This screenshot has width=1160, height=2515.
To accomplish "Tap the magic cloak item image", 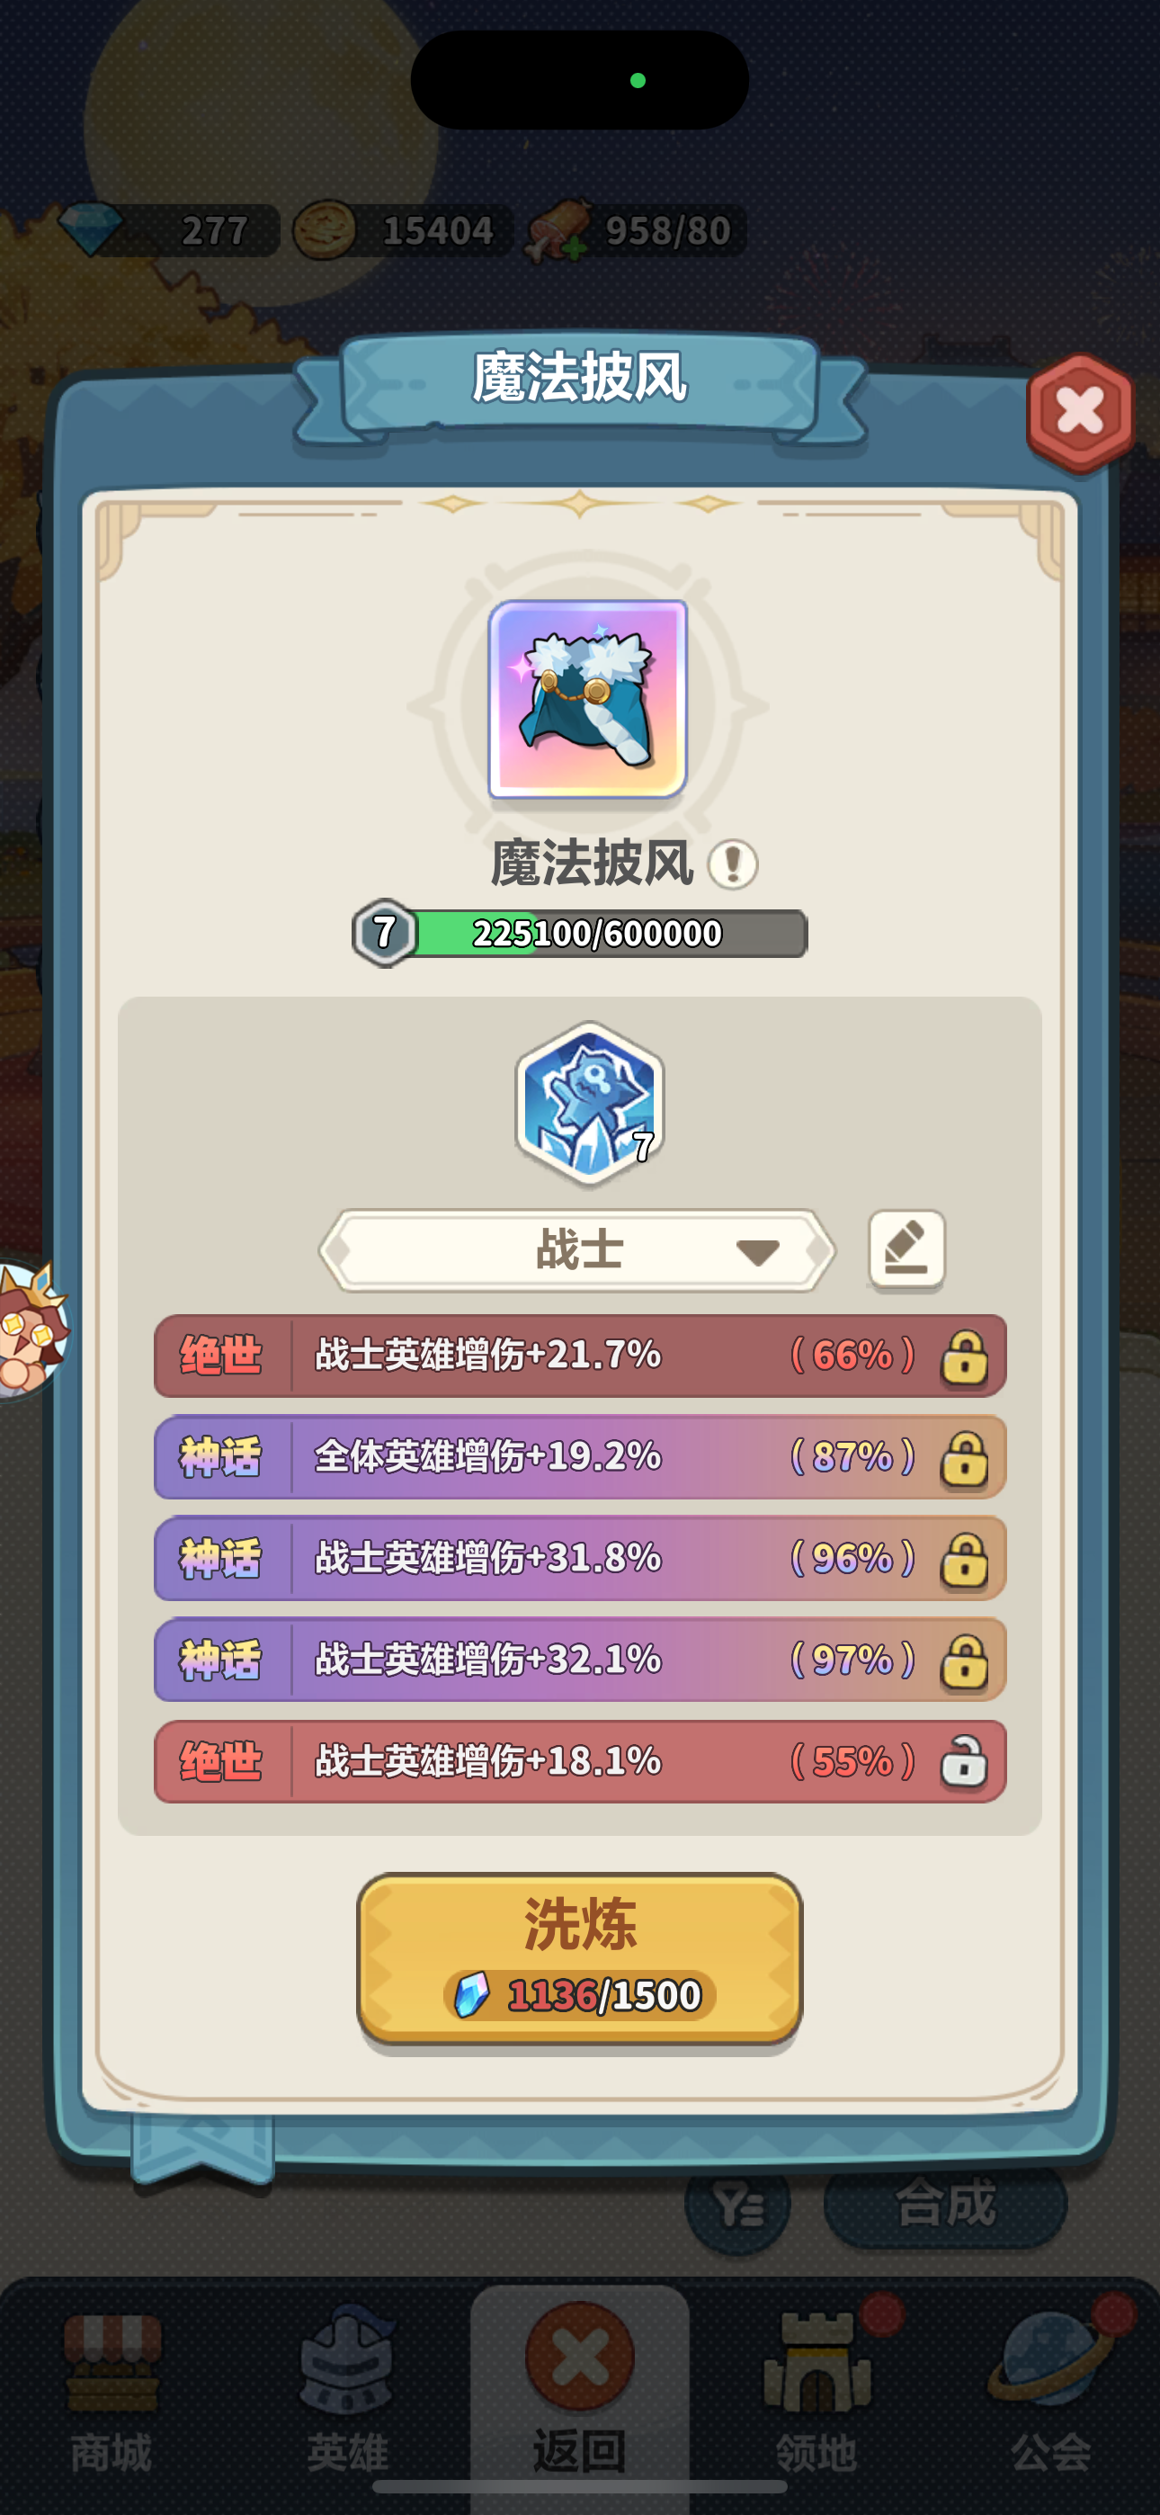I will [x=588, y=699].
